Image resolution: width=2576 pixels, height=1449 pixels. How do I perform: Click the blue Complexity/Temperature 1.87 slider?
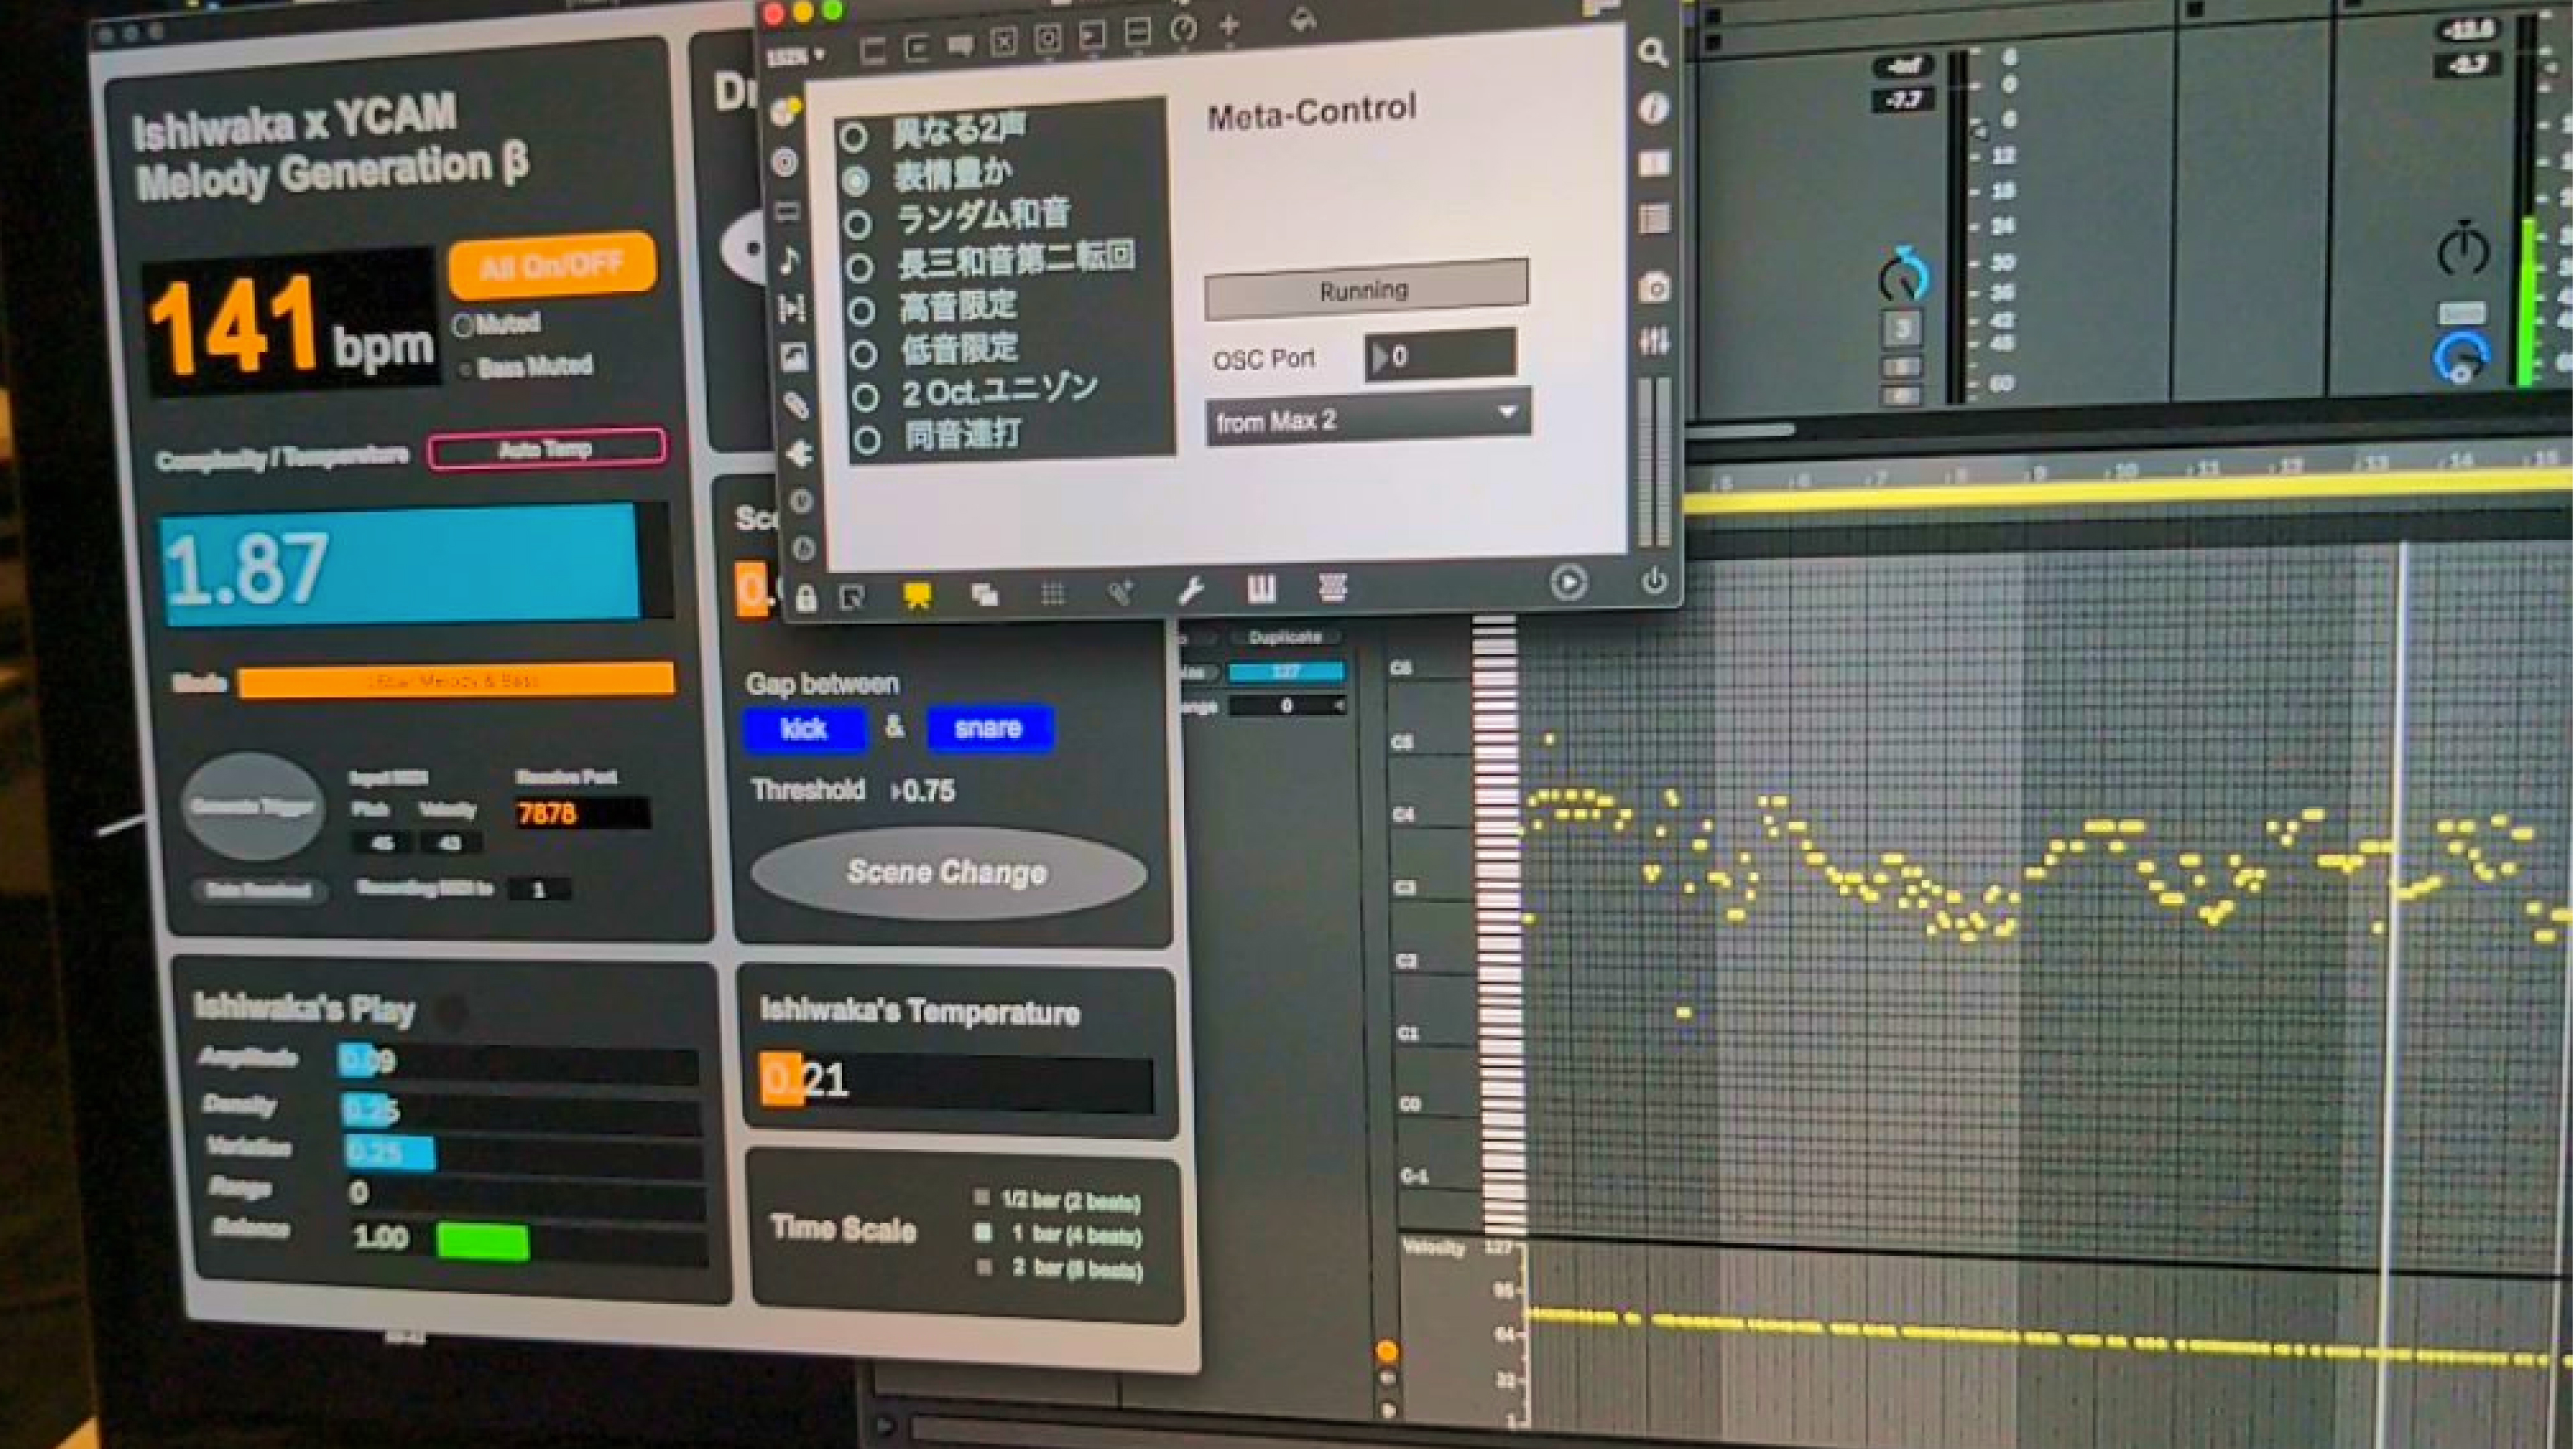pyautogui.click(x=416, y=565)
